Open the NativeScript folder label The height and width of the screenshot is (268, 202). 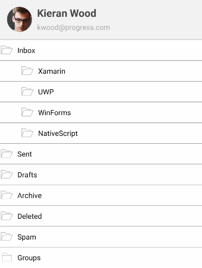(x=58, y=134)
